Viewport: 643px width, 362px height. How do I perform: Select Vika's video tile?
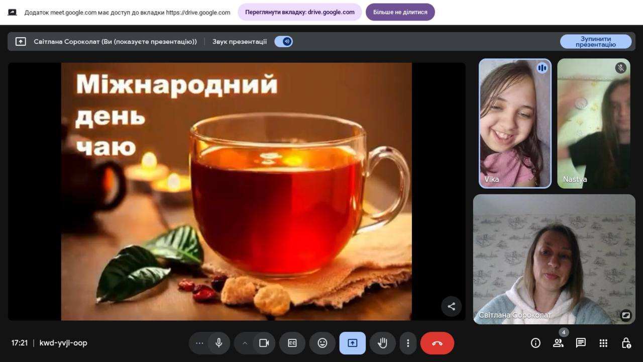click(515, 124)
